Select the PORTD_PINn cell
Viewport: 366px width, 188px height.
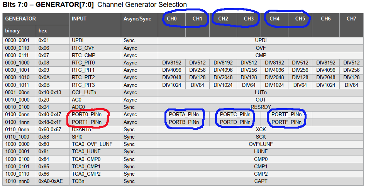(235, 122)
